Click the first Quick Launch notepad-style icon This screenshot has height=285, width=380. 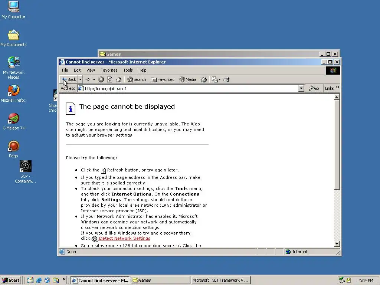(30, 281)
